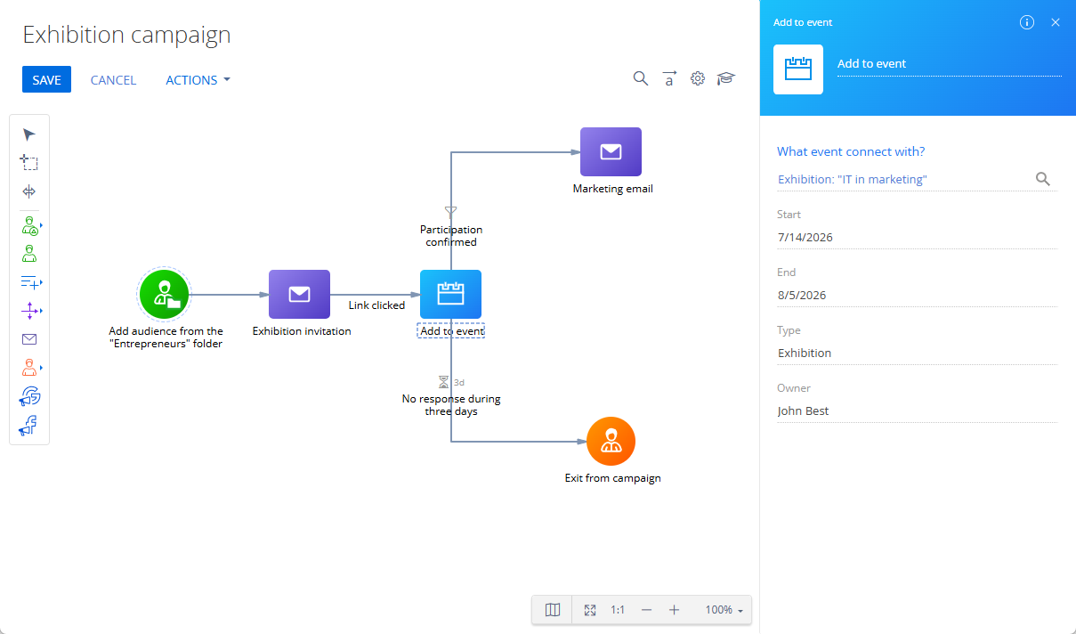
Task: Toggle the minimap view button
Action: [553, 610]
